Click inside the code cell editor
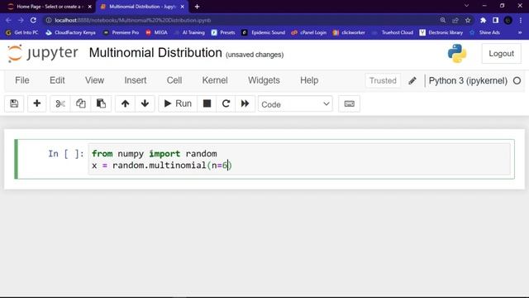Image resolution: width=529 pixels, height=298 pixels. coord(299,159)
